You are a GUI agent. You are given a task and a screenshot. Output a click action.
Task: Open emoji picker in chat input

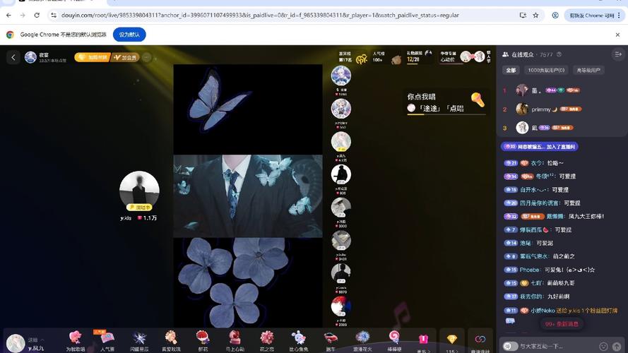coord(603,346)
